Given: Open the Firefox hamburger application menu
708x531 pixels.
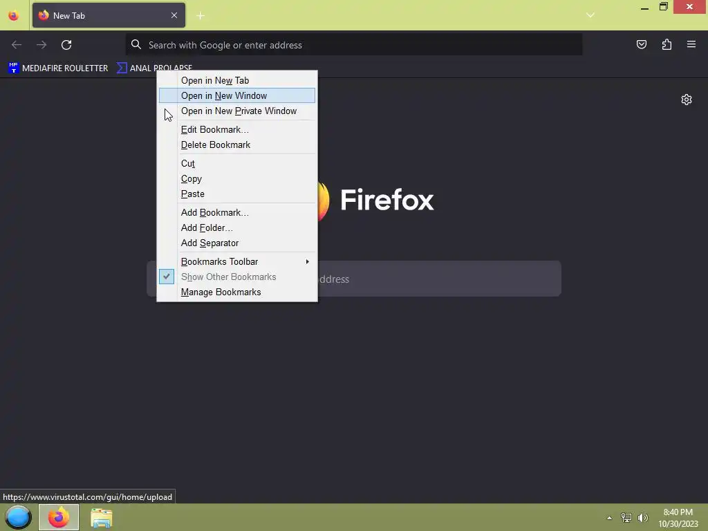Looking at the screenshot, I should 691,44.
